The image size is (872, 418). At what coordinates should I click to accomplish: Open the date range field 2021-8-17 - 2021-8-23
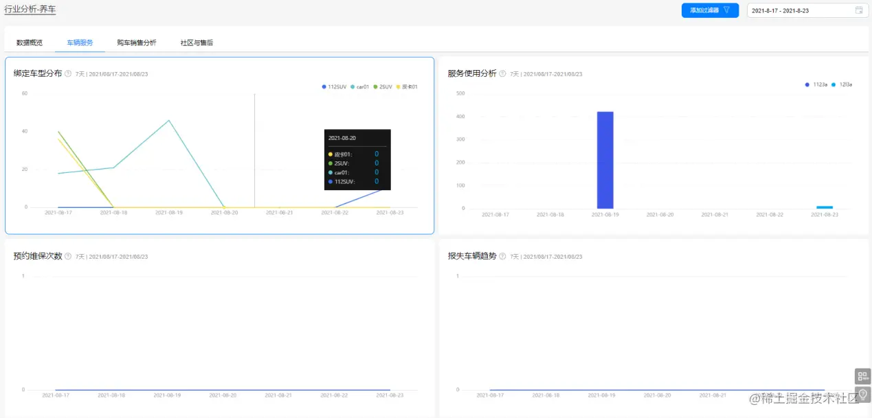pos(807,10)
